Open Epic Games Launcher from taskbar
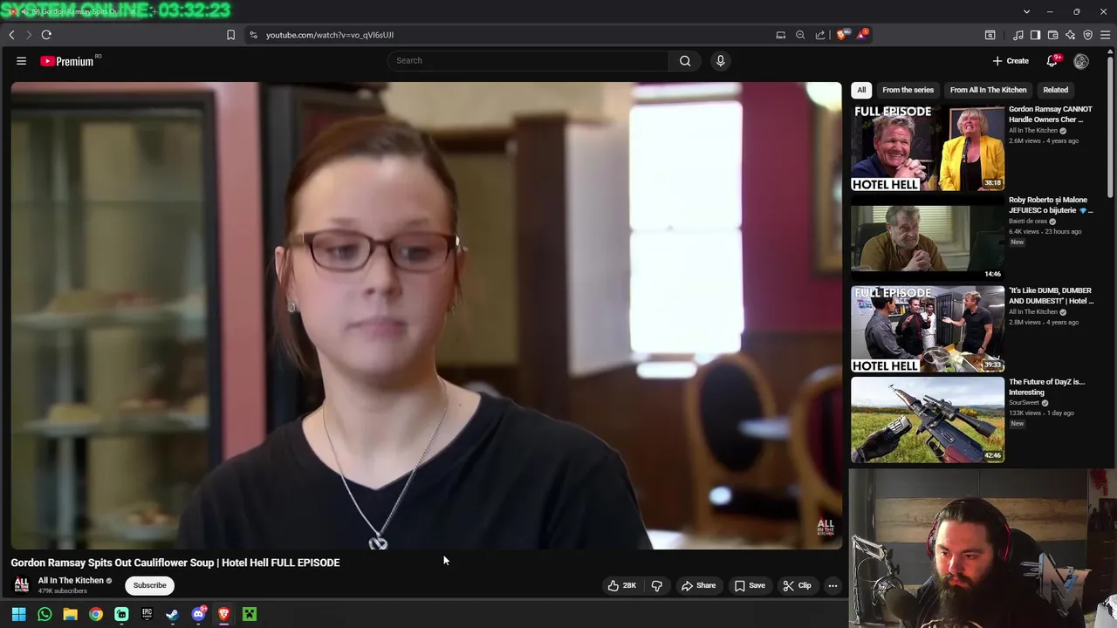The width and height of the screenshot is (1117, 628). click(147, 614)
